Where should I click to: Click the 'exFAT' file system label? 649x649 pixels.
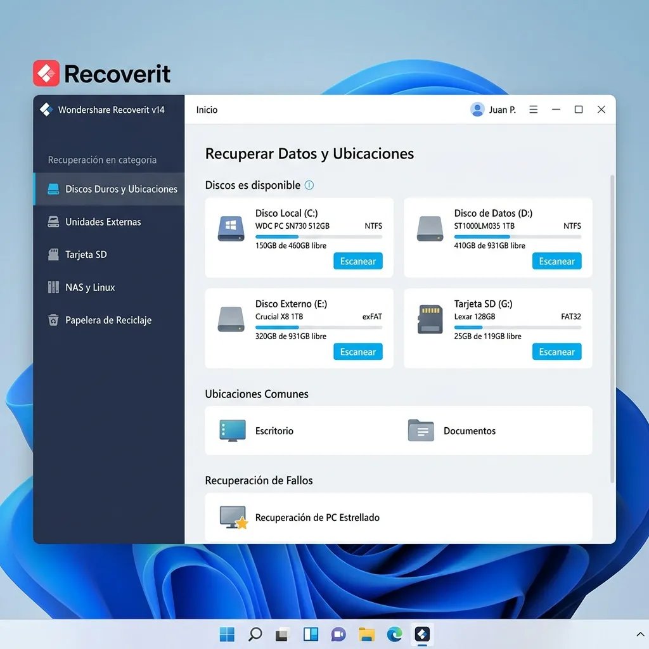coord(372,317)
